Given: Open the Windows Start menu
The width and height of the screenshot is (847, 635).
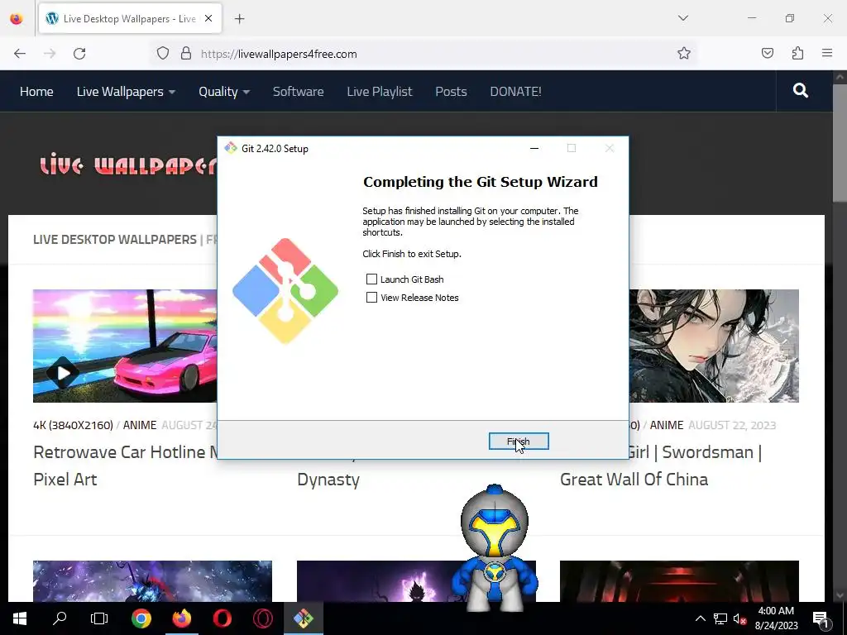Looking at the screenshot, I should click(20, 618).
